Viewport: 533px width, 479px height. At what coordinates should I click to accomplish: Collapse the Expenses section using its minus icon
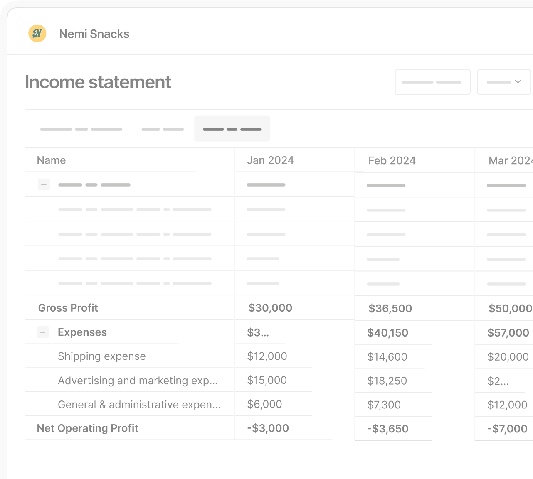pyautogui.click(x=42, y=332)
